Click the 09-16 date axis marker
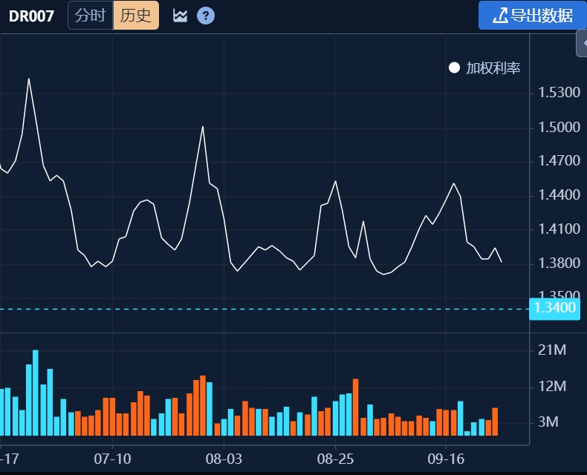 coord(446,459)
